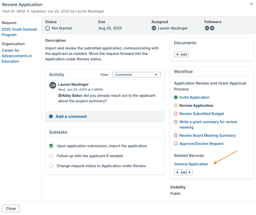Click green check icon beside Invite Application
This screenshot has width=256, height=215.
coord(176,98)
